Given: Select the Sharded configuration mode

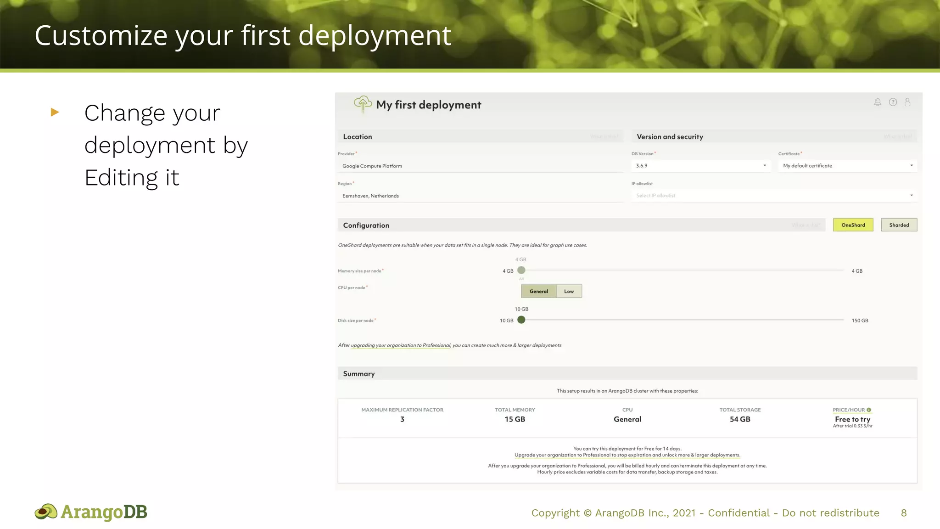Looking at the screenshot, I should 899,225.
